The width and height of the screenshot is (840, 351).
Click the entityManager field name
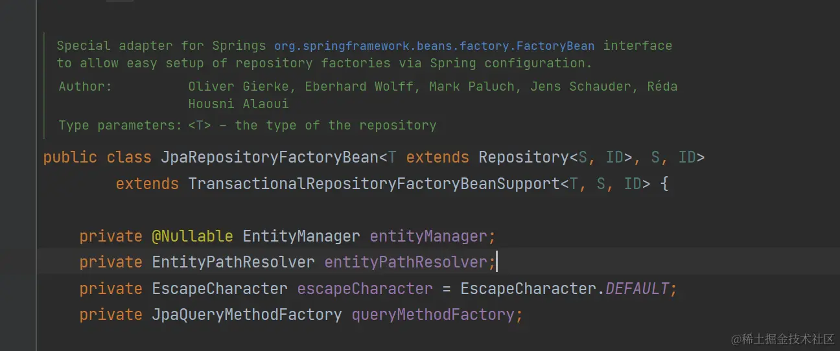pos(428,236)
